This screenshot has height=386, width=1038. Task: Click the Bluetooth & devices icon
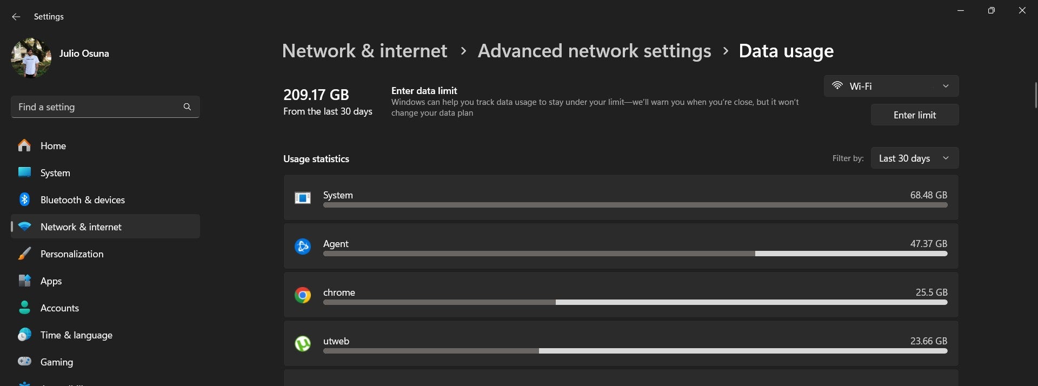(24, 199)
